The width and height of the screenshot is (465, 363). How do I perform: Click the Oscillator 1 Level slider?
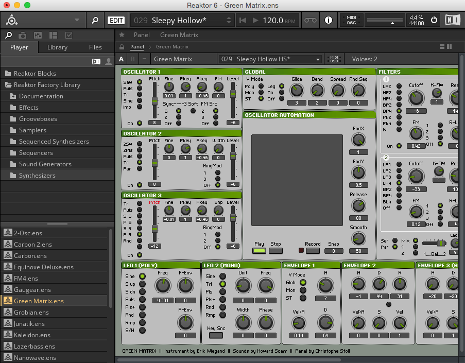[233, 100]
